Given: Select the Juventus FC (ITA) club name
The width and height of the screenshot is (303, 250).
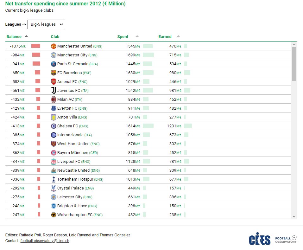Looking at the screenshot, I should (x=73, y=91).
